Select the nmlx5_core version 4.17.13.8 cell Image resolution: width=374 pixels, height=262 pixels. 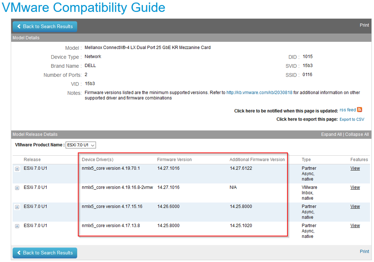[111, 226]
